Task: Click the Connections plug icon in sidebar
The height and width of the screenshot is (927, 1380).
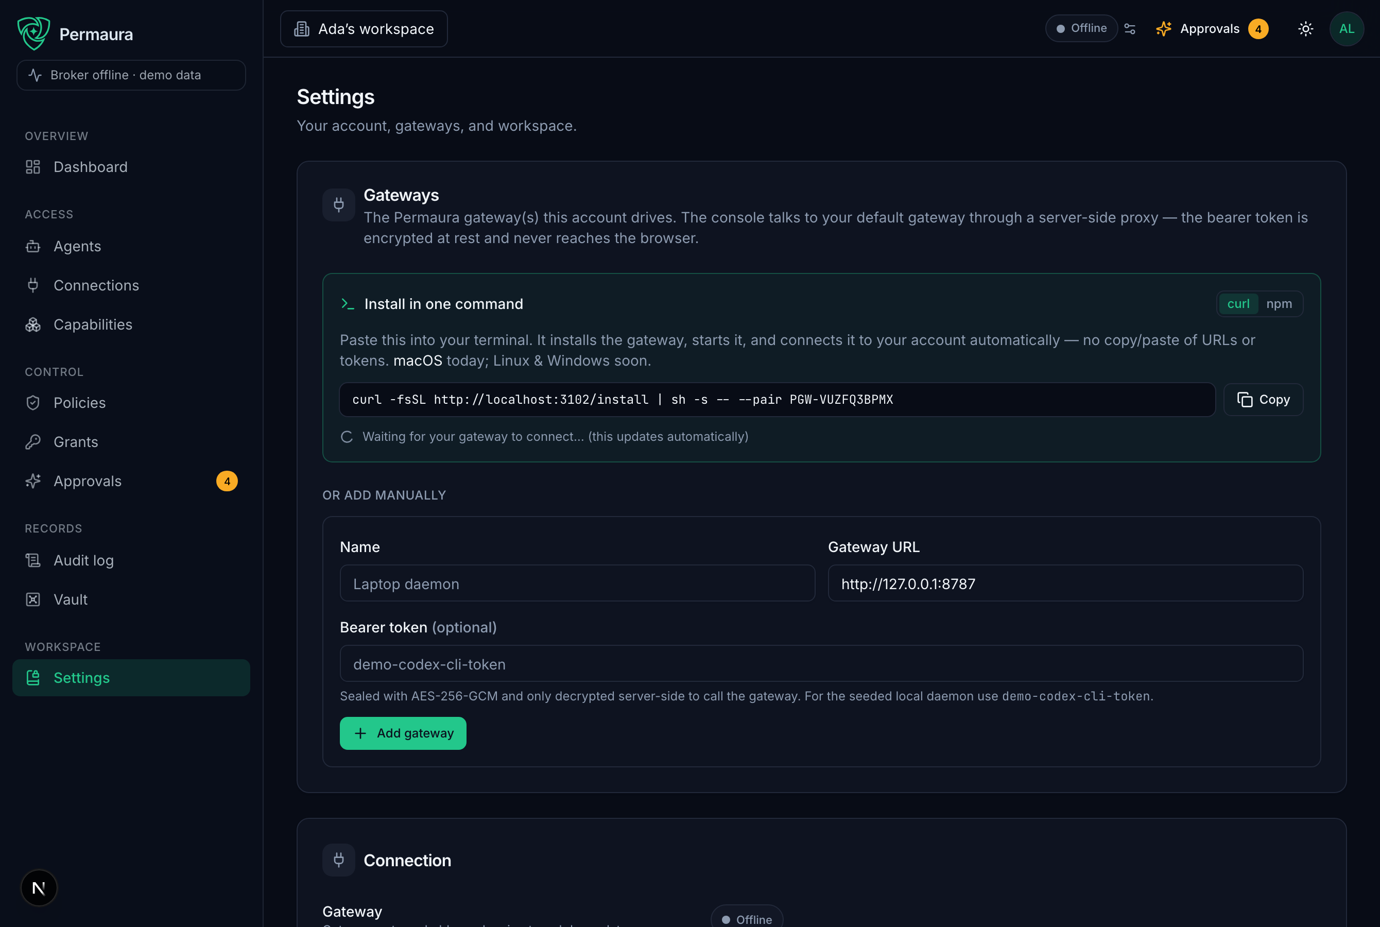Action: tap(33, 285)
